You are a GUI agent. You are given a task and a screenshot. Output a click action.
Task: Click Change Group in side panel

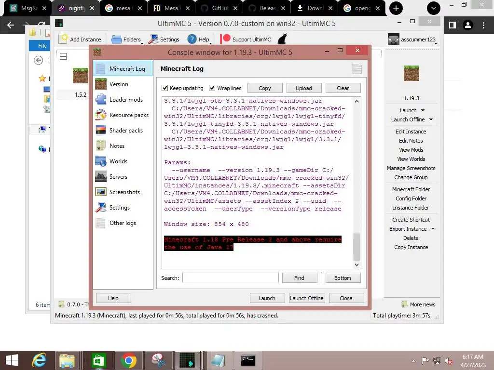(411, 177)
